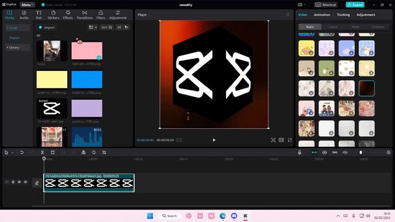
Task: Select the pink image thumbnail in media
Action: (x=87, y=51)
